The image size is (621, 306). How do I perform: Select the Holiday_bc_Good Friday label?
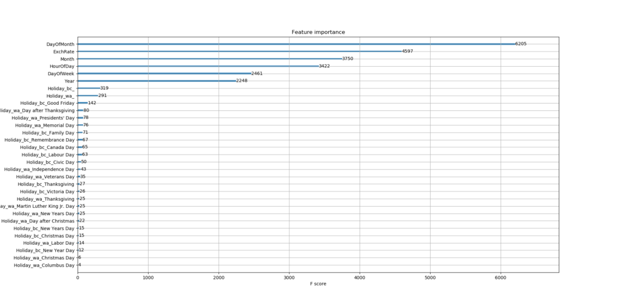coord(47,104)
